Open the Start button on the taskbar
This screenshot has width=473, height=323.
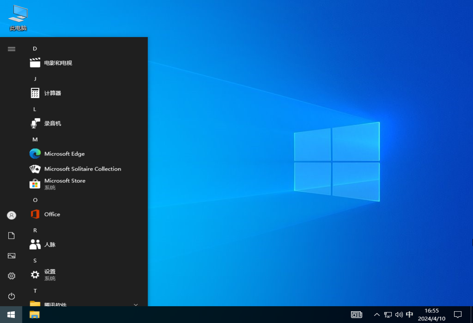point(10,315)
